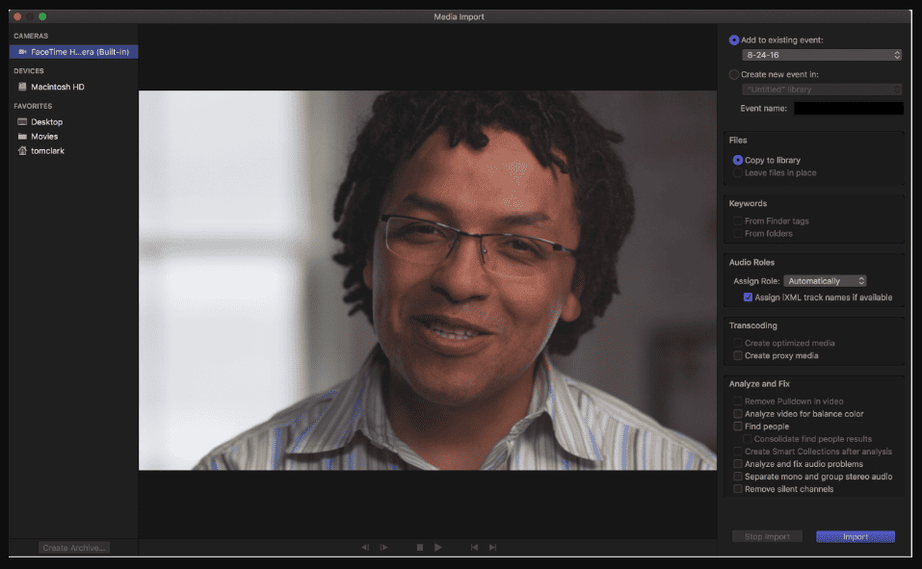The width and height of the screenshot is (922, 569).
Task: Select Leave files in place option
Action: tap(737, 172)
